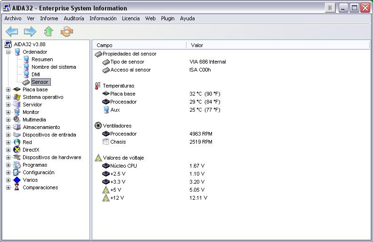This screenshot has height=242, width=373.
Task: Select the DirectX icon in tree
Action: pos(17,150)
